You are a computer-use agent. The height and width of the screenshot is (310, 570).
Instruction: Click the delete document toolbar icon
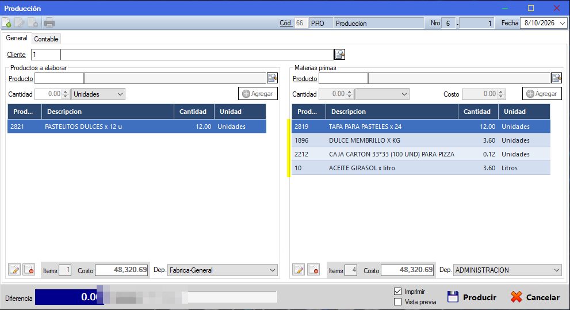click(x=33, y=23)
